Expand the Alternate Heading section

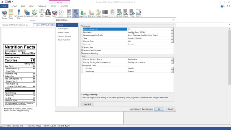82,53
